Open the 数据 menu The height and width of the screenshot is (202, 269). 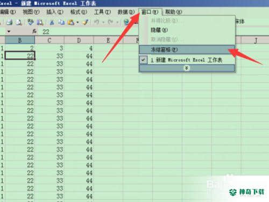(126, 12)
